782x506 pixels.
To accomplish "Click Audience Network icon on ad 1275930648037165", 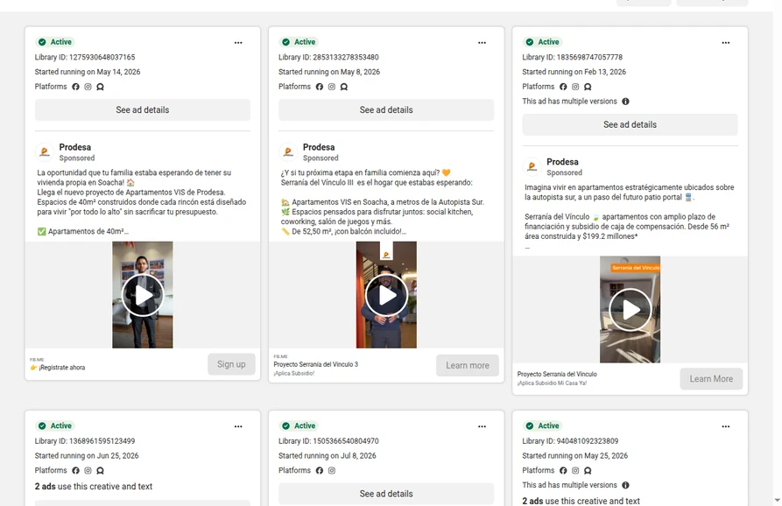I will 100,87.
